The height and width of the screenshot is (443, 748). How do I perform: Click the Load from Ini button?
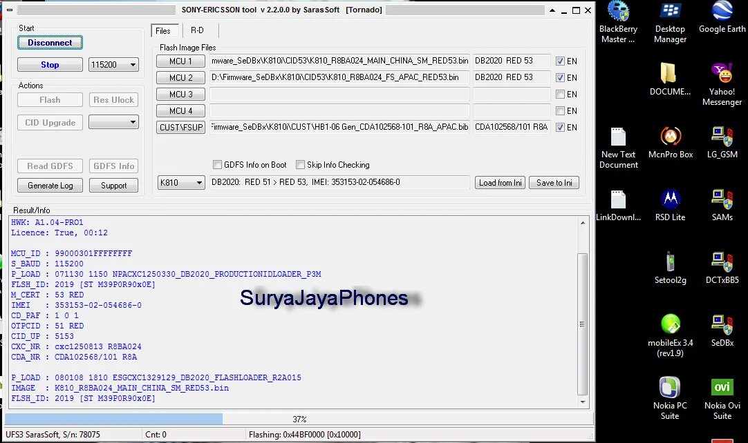point(500,182)
